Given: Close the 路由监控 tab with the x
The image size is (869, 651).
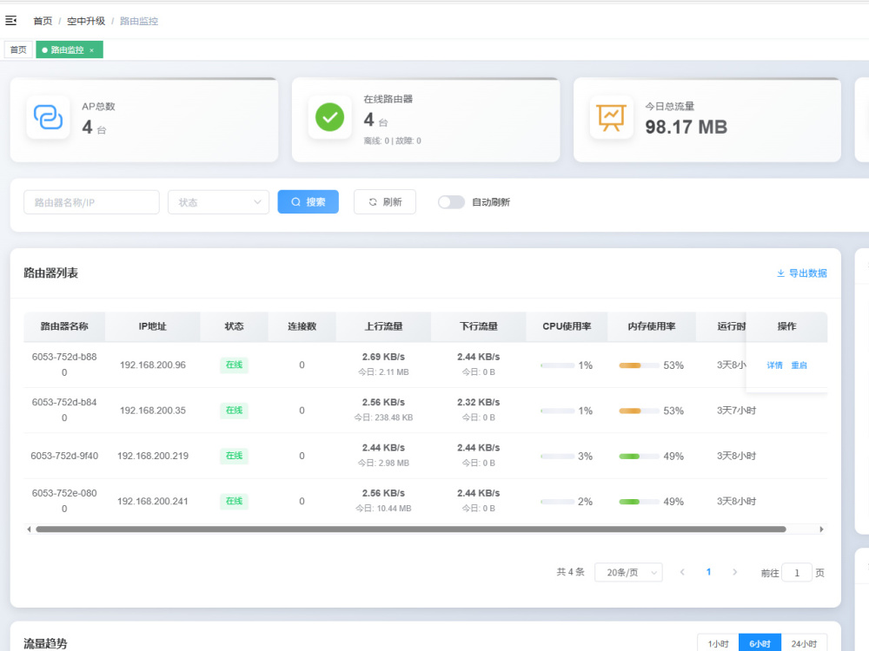Looking at the screenshot, I should click(92, 50).
